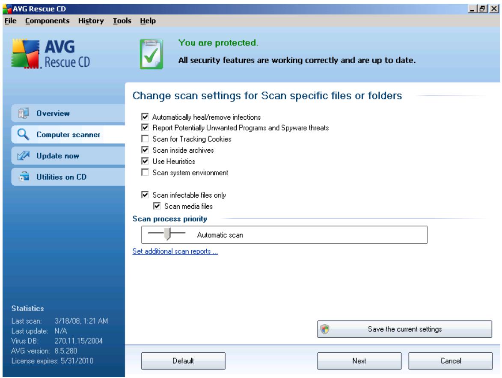Open the Utilities on CD section
This screenshot has height=378, width=502.
tap(68, 177)
